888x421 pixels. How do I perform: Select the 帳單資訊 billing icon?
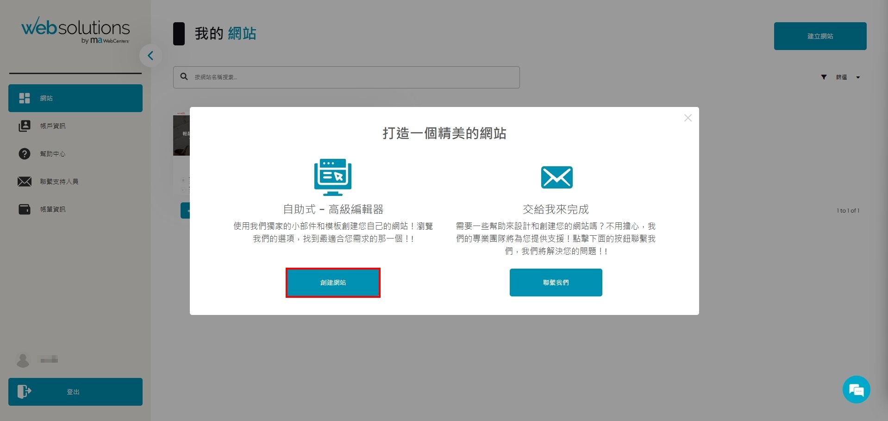(25, 209)
